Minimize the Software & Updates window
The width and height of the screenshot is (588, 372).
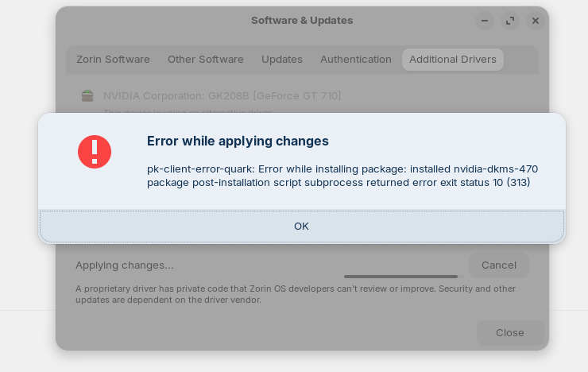pyautogui.click(x=485, y=21)
